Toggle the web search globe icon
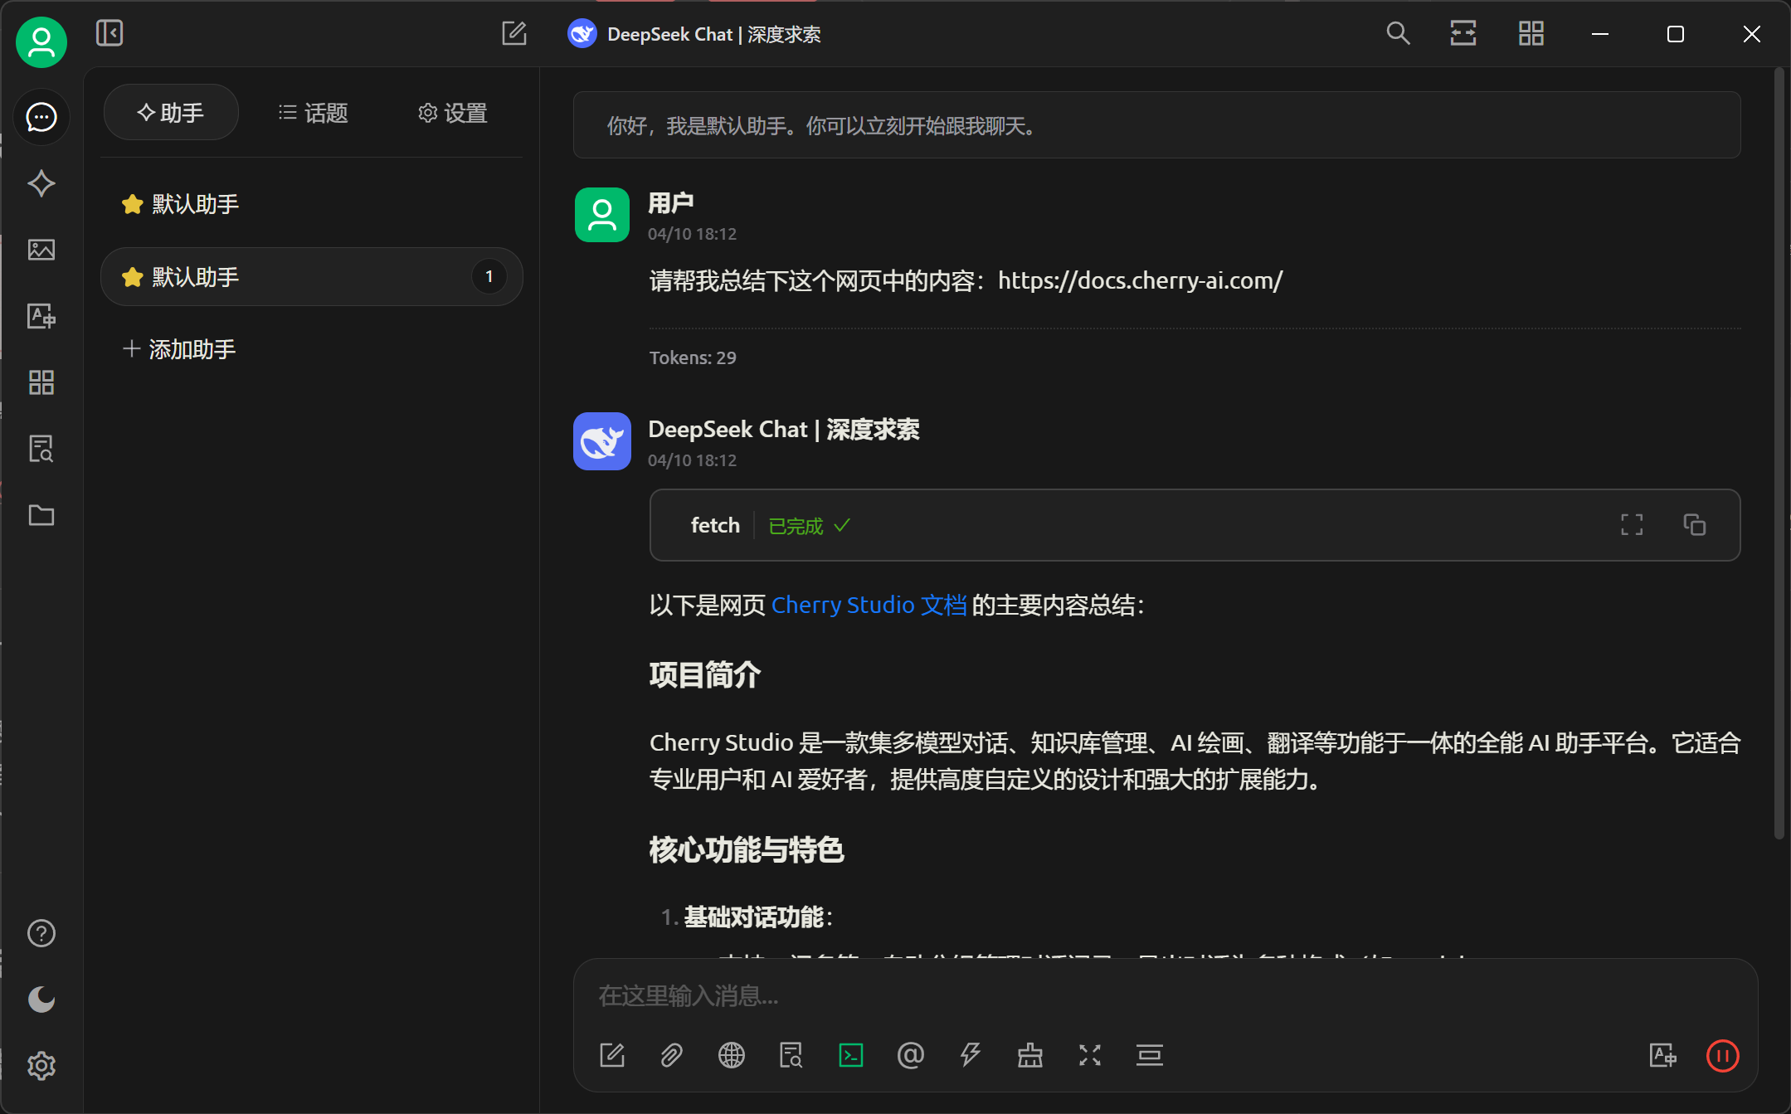Viewport: 1791px width, 1114px height. 732,1055
